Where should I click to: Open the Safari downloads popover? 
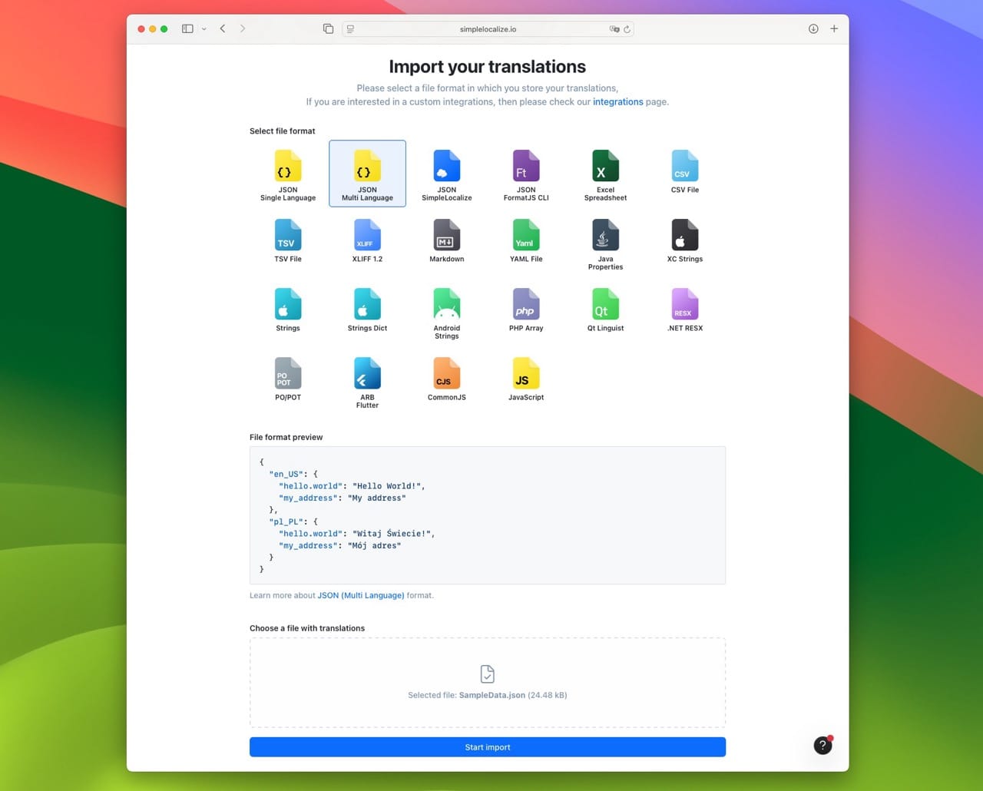[x=813, y=28]
